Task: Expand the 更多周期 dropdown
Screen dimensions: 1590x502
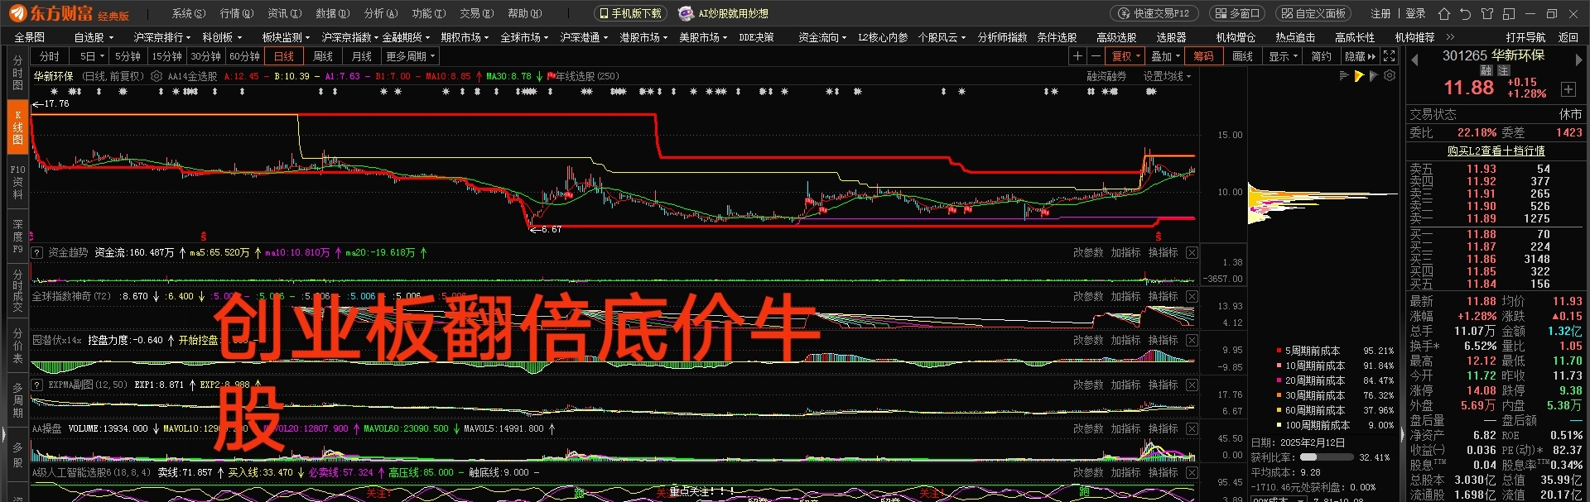Action: 411,56
